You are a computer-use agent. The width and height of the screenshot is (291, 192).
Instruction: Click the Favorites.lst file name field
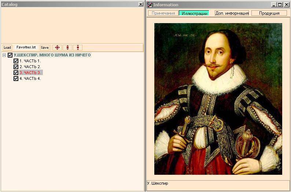(26, 47)
